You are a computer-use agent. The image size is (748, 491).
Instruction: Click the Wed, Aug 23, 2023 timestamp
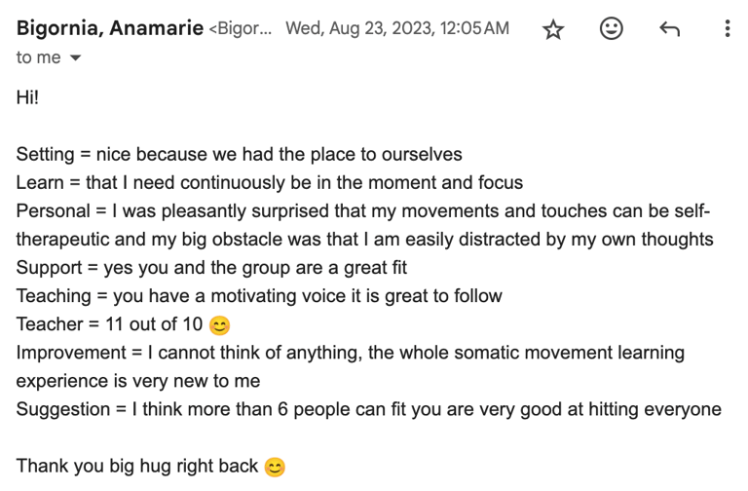tap(397, 28)
